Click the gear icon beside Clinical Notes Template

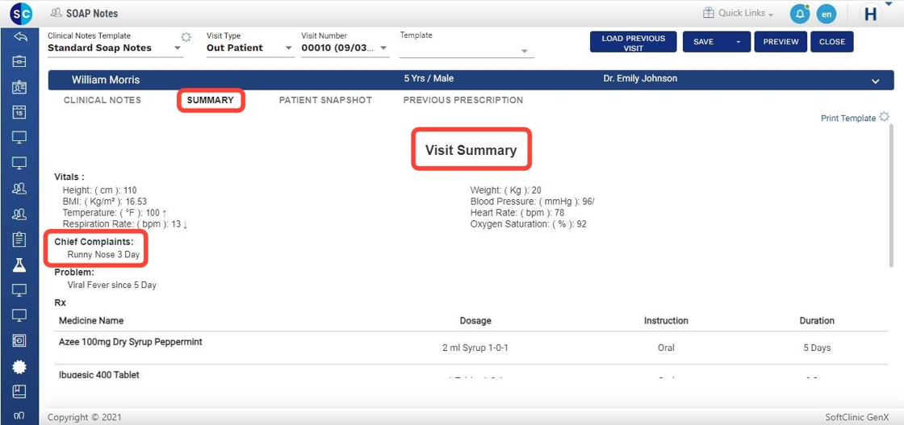[186, 37]
